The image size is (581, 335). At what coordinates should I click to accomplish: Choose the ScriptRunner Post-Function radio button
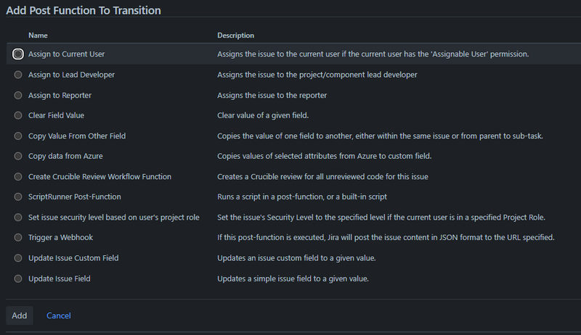click(18, 197)
